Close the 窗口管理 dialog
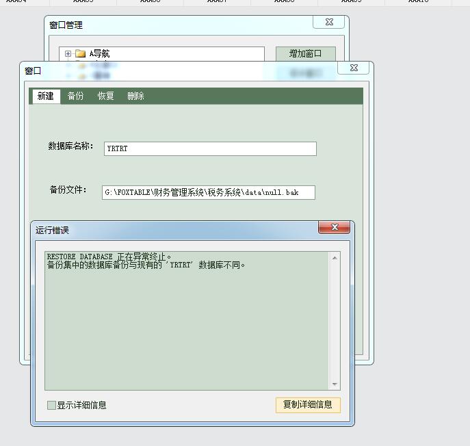 (x=328, y=23)
